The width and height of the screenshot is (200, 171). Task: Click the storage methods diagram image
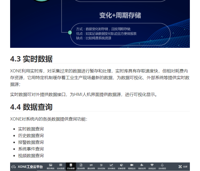[100, 24]
